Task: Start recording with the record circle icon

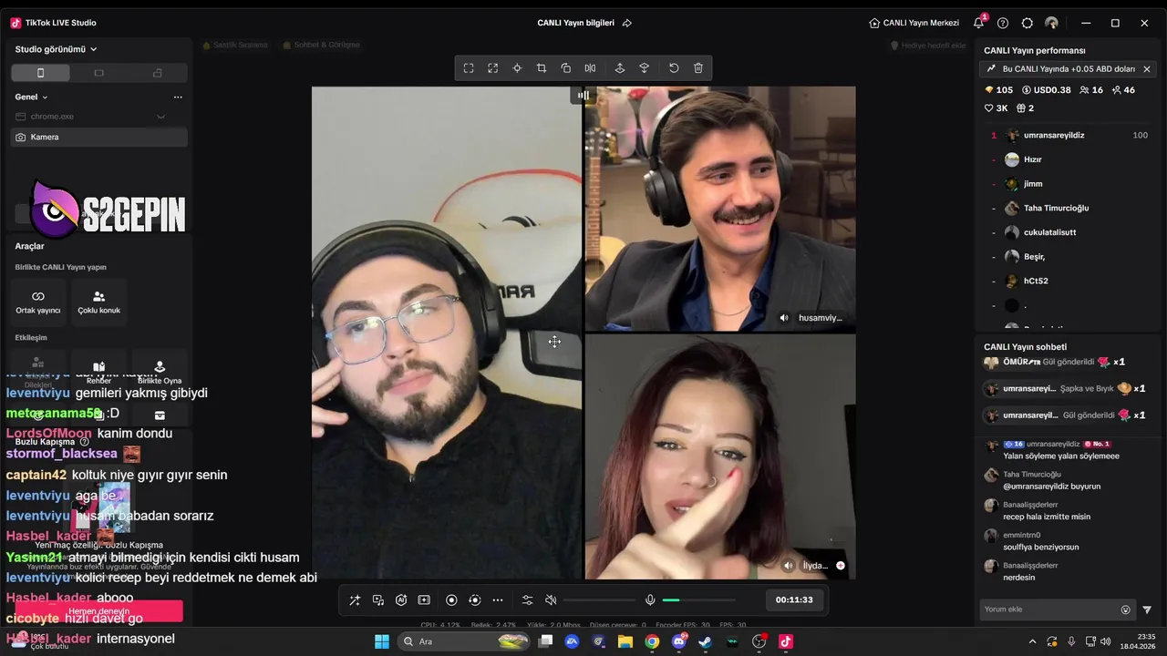Action: (x=451, y=600)
